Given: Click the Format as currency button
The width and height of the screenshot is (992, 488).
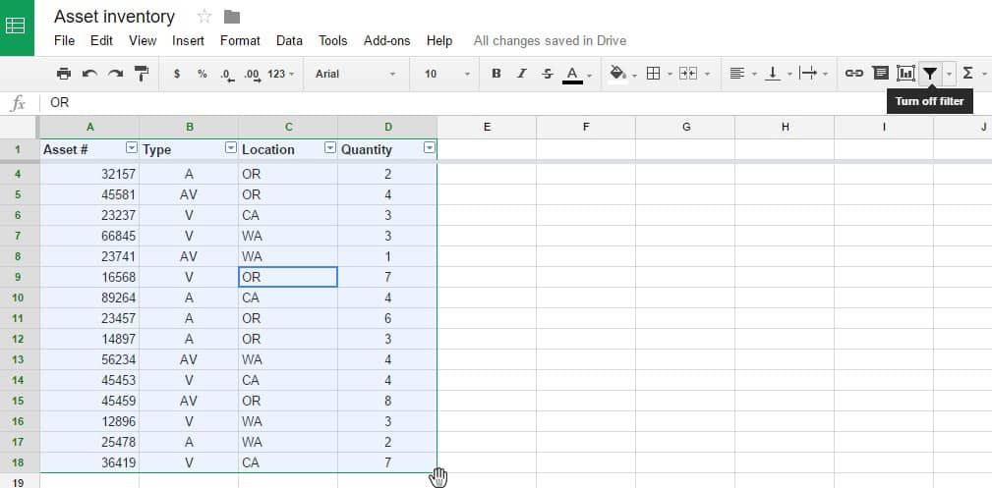Looking at the screenshot, I should [176, 74].
